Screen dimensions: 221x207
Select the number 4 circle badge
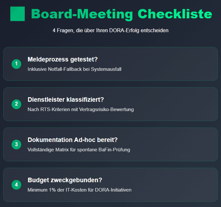coord(16,185)
